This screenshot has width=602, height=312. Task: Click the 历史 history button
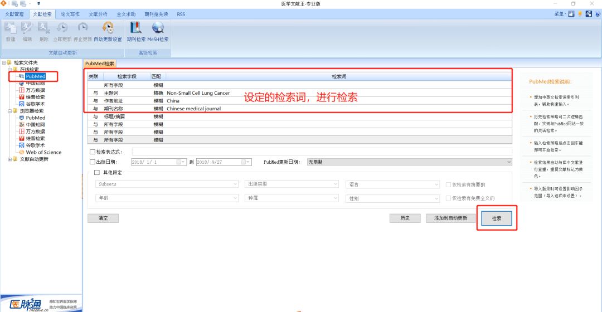405,218
